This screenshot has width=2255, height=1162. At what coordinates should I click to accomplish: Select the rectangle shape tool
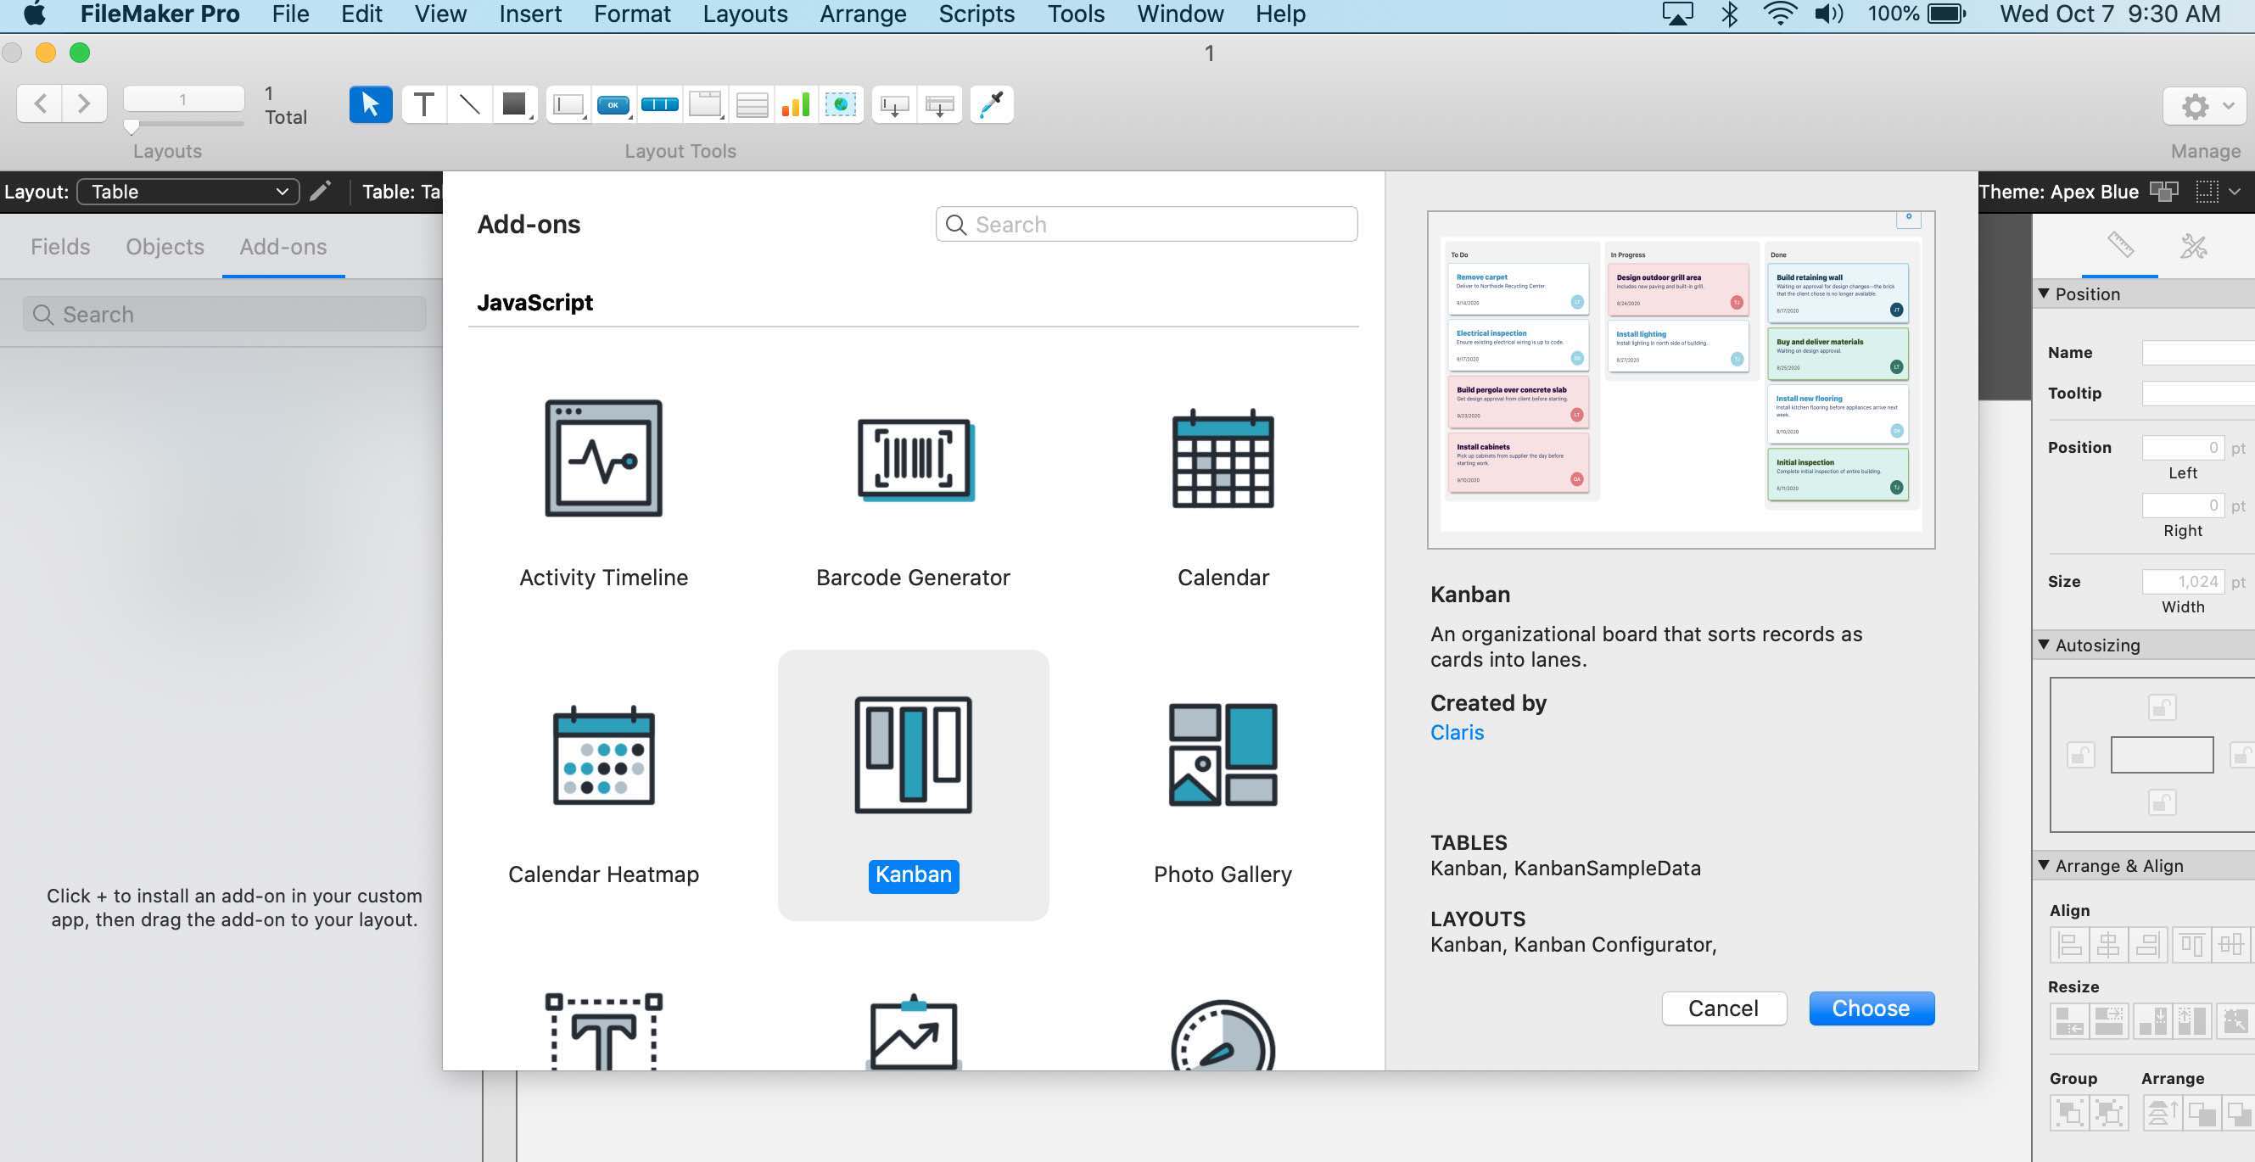coord(515,105)
